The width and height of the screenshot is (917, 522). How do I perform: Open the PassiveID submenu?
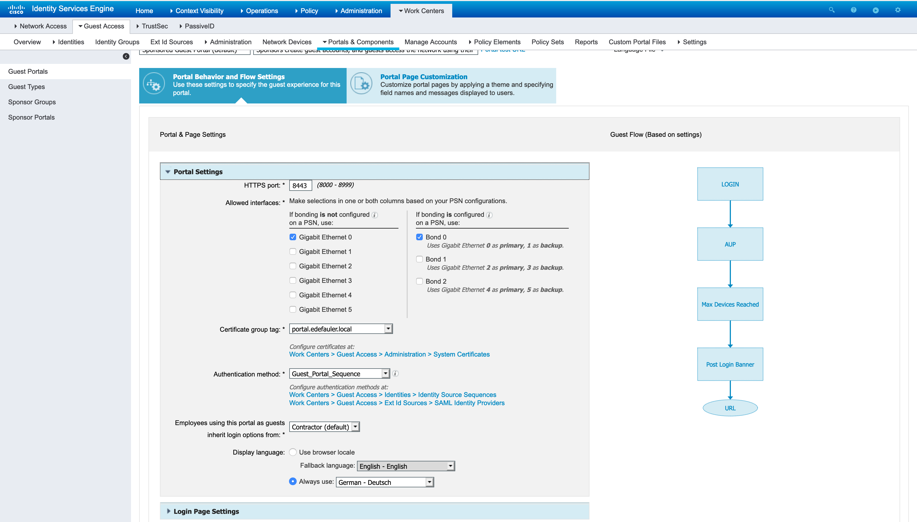[x=197, y=26]
